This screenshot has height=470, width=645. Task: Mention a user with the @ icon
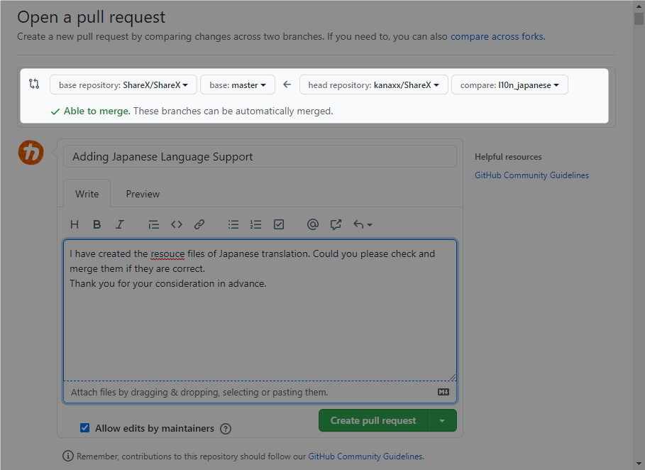click(x=313, y=224)
